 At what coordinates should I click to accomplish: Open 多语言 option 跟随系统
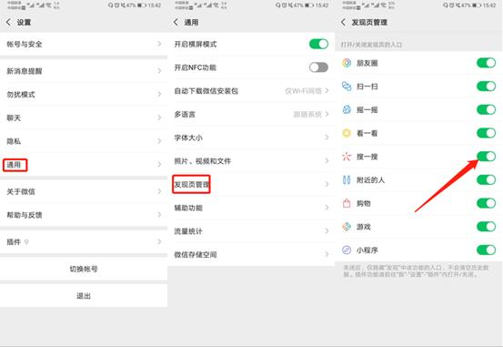(311, 115)
